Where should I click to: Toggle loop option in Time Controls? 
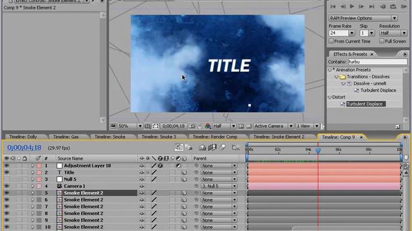(393, 6)
